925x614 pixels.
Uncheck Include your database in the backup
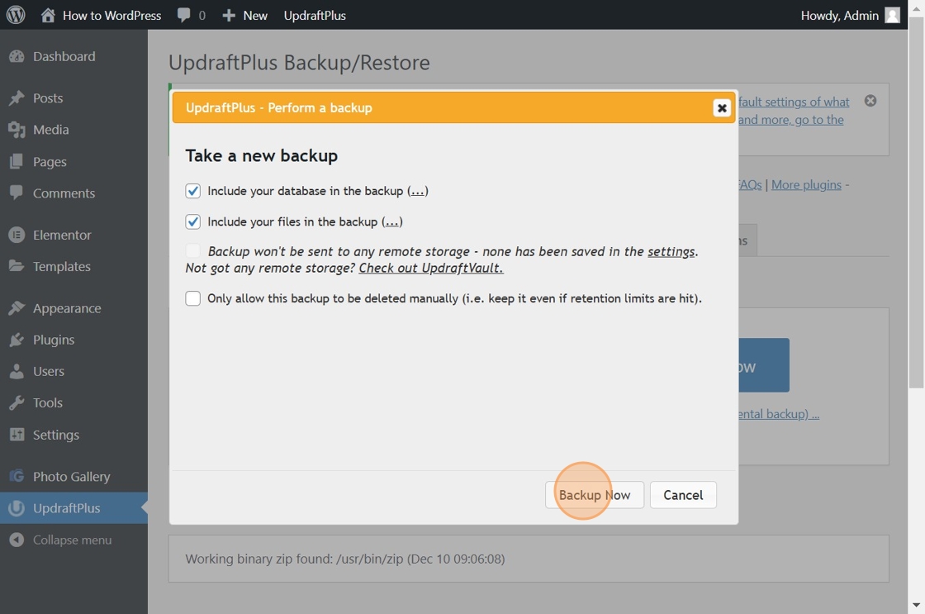pyautogui.click(x=193, y=191)
